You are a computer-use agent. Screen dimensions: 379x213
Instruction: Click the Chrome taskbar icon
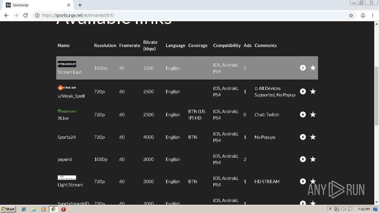53,209
